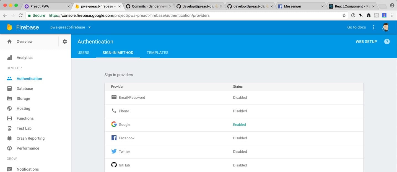Click Facebook Disabled status
The image size is (397, 172).
pos(240,138)
